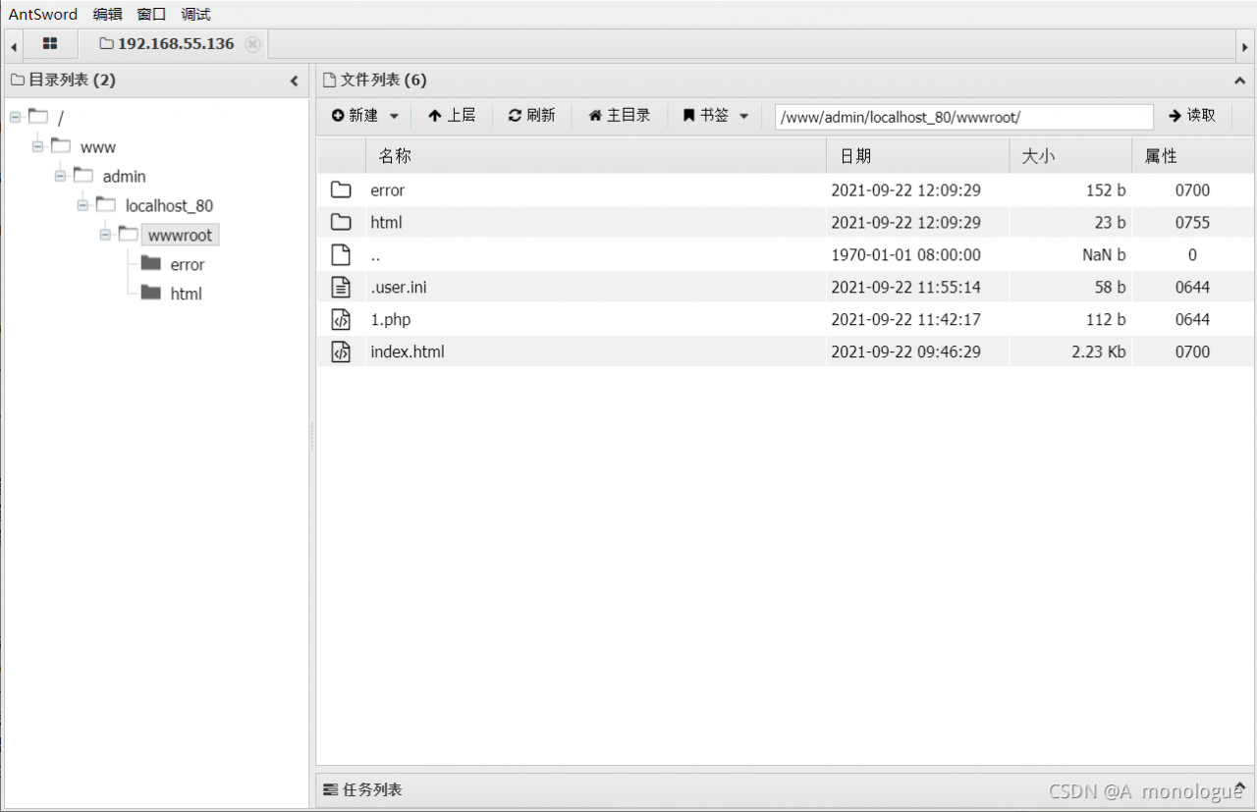Collapse the 文件列表 panel with the chevron

pos(1239,81)
